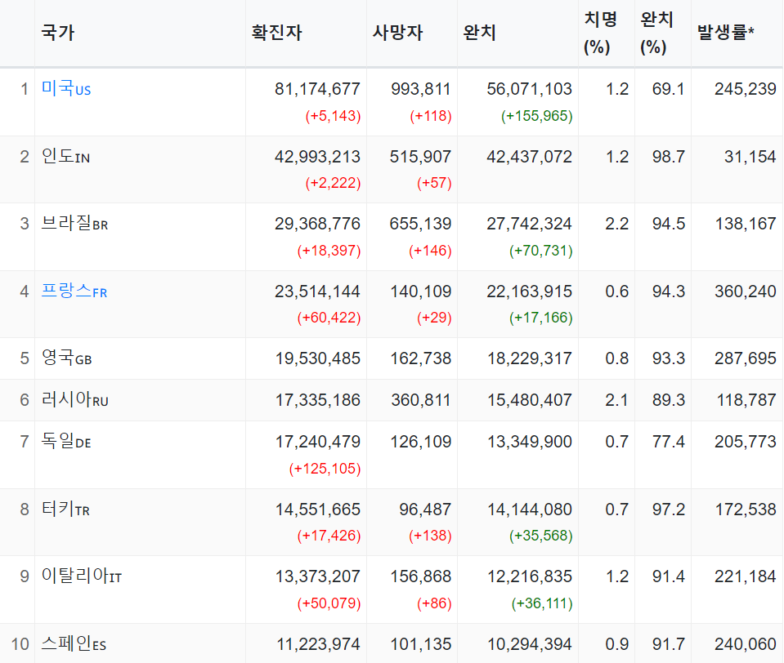Click Spain's confirmed cases 11,223,974
This screenshot has height=663, width=784.
tap(319, 644)
